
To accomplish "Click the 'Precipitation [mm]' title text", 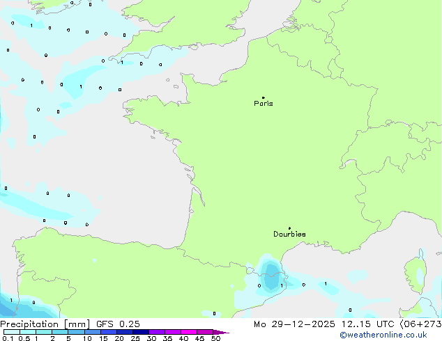I will [x=45, y=324].
